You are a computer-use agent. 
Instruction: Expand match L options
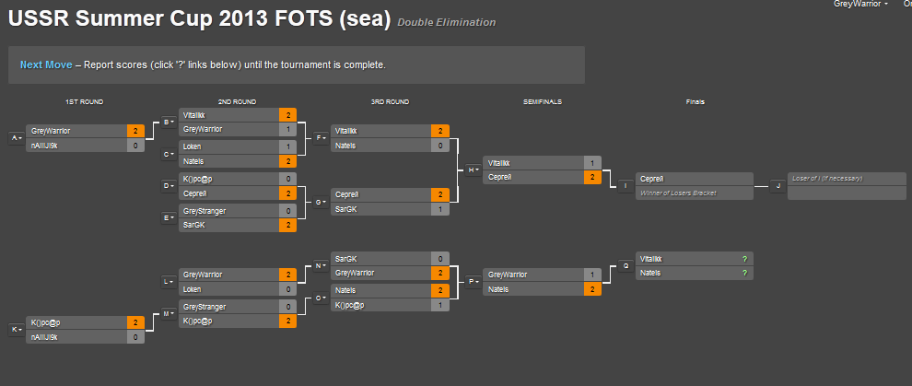coord(169,282)
